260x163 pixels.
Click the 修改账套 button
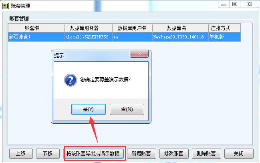tap(174, 153)
